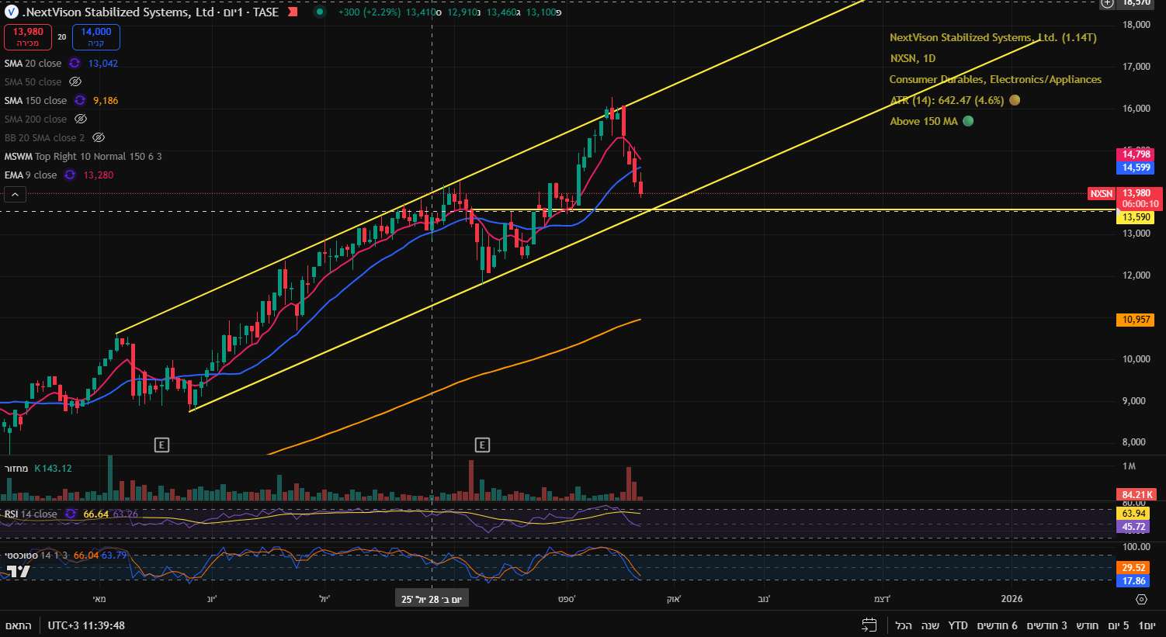Click the orange 29.52 stochastic axis label
This screenshot has height=637, width=1166.
pyautogui.click(x=1133, y=568)
